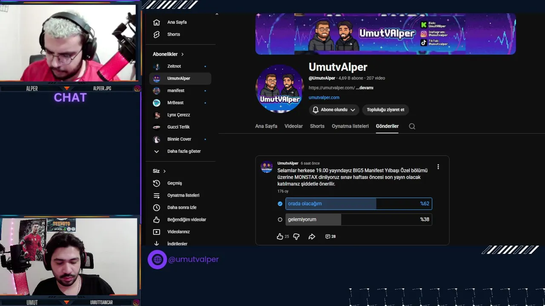Open UmutvAlper author name on post
This screenshot has width=545, height=306.
click(x=288, y=163)
